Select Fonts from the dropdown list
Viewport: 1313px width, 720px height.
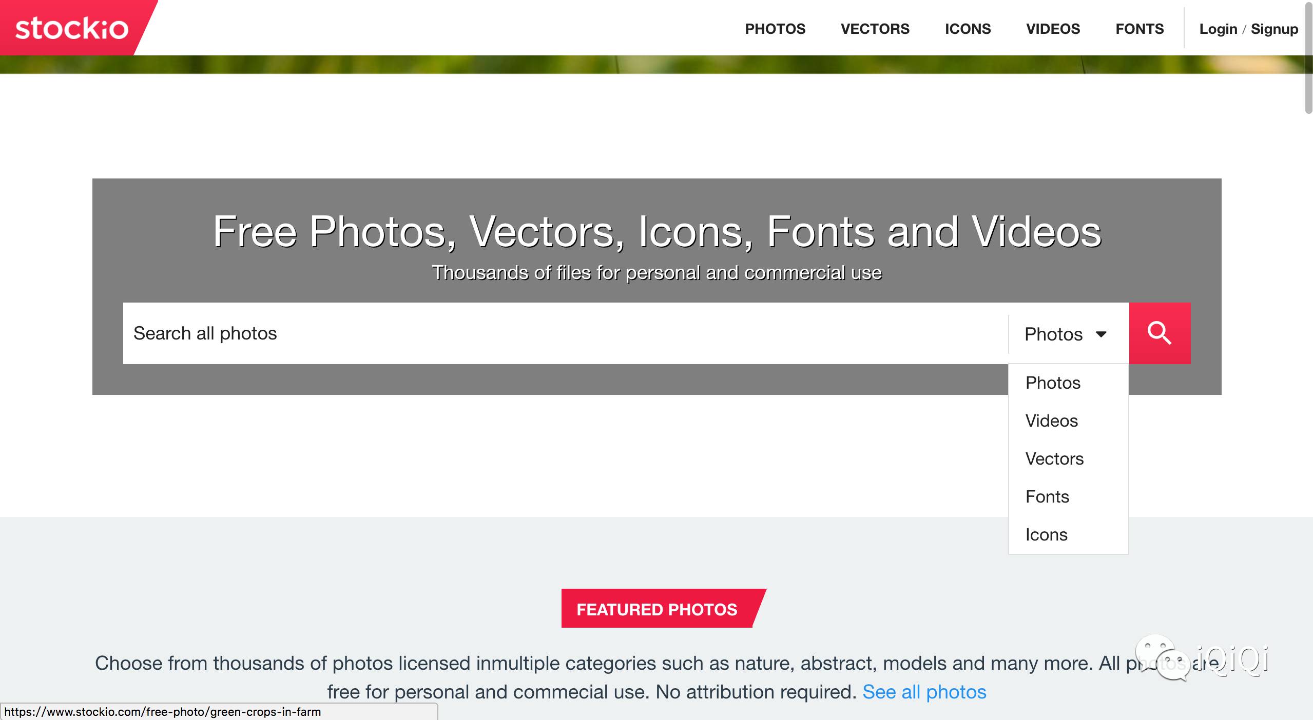1047,496
